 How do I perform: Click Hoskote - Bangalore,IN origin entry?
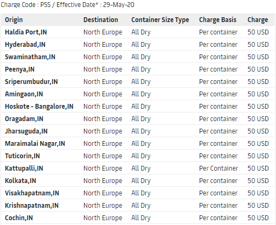click(39, 107)
